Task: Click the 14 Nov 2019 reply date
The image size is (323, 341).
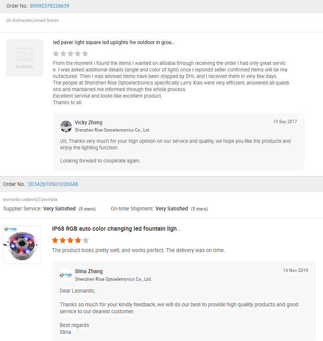Action: (295, 270)
